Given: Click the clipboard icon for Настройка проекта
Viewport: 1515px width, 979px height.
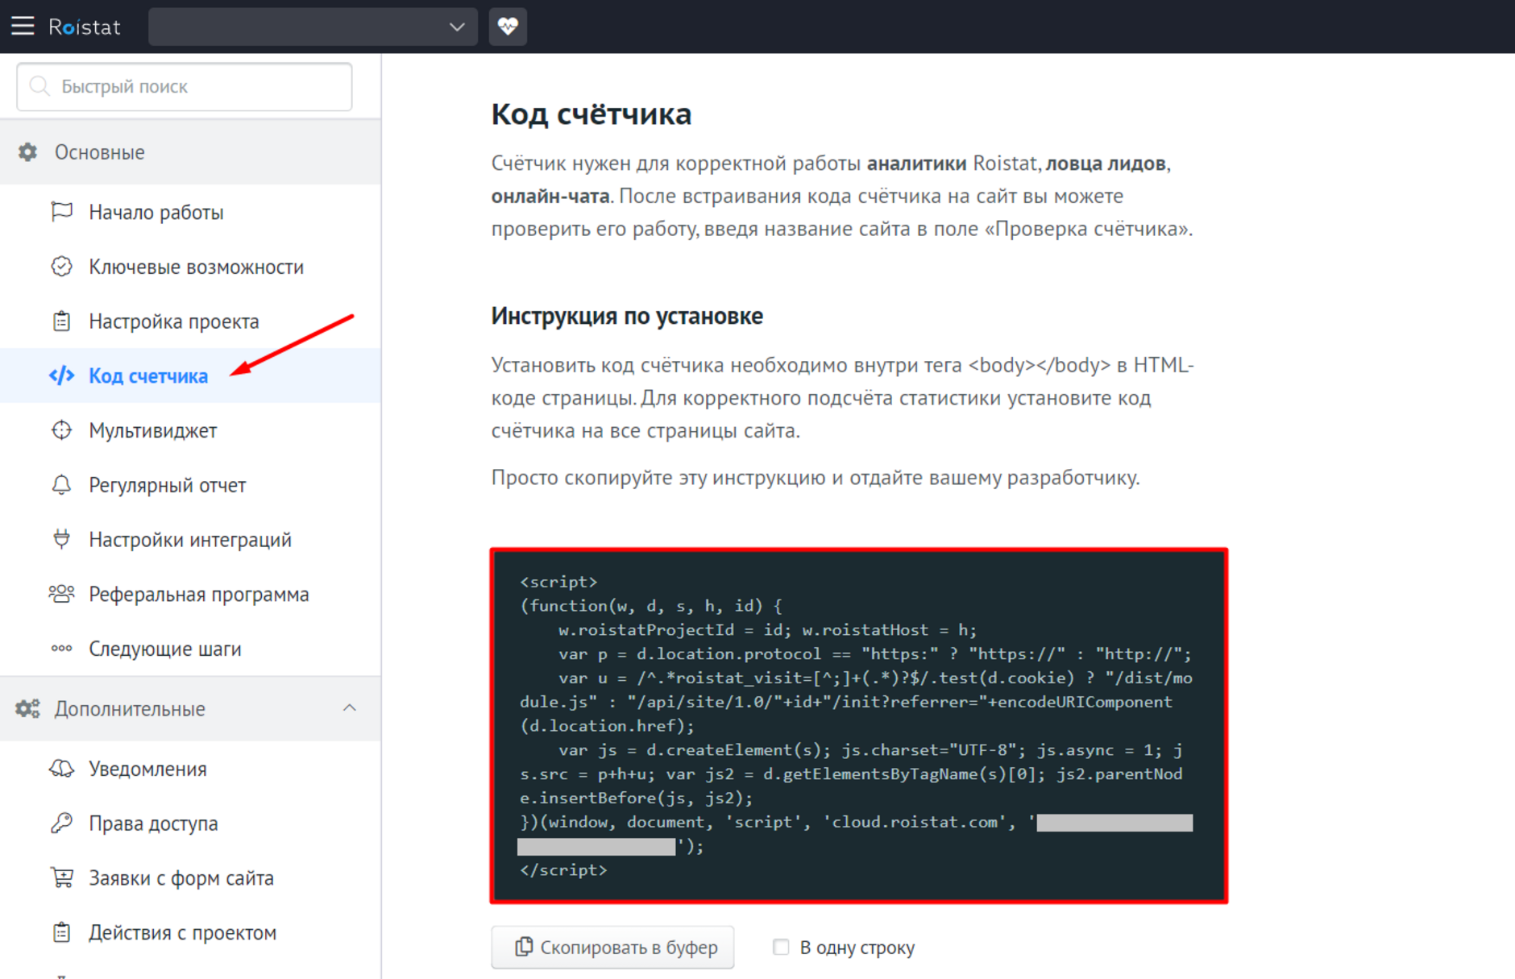Looking at the screenshot, I should point(62,321).
